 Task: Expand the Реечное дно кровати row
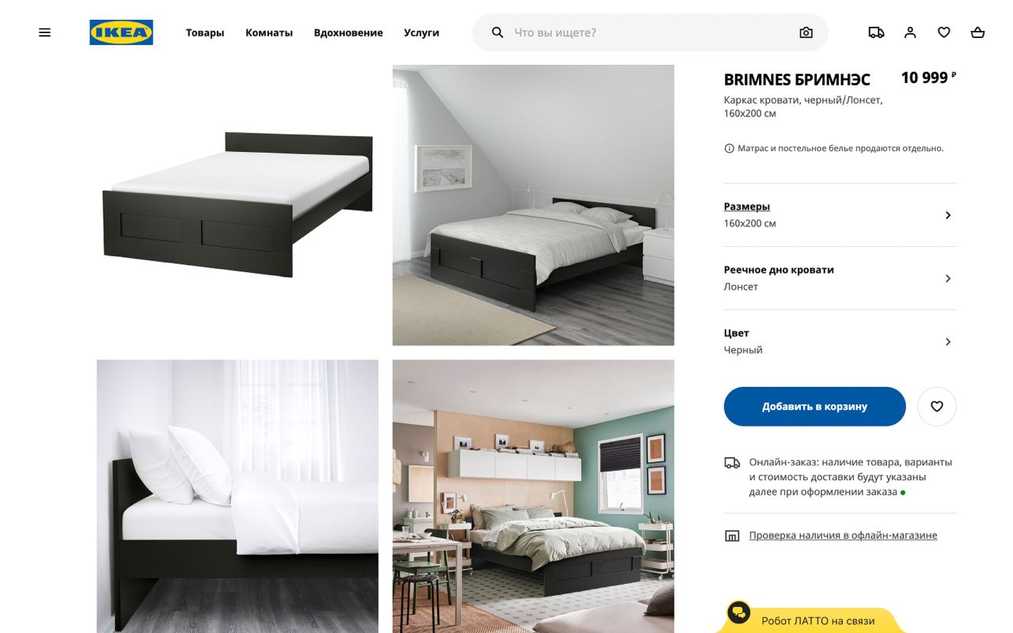point(840,279)
